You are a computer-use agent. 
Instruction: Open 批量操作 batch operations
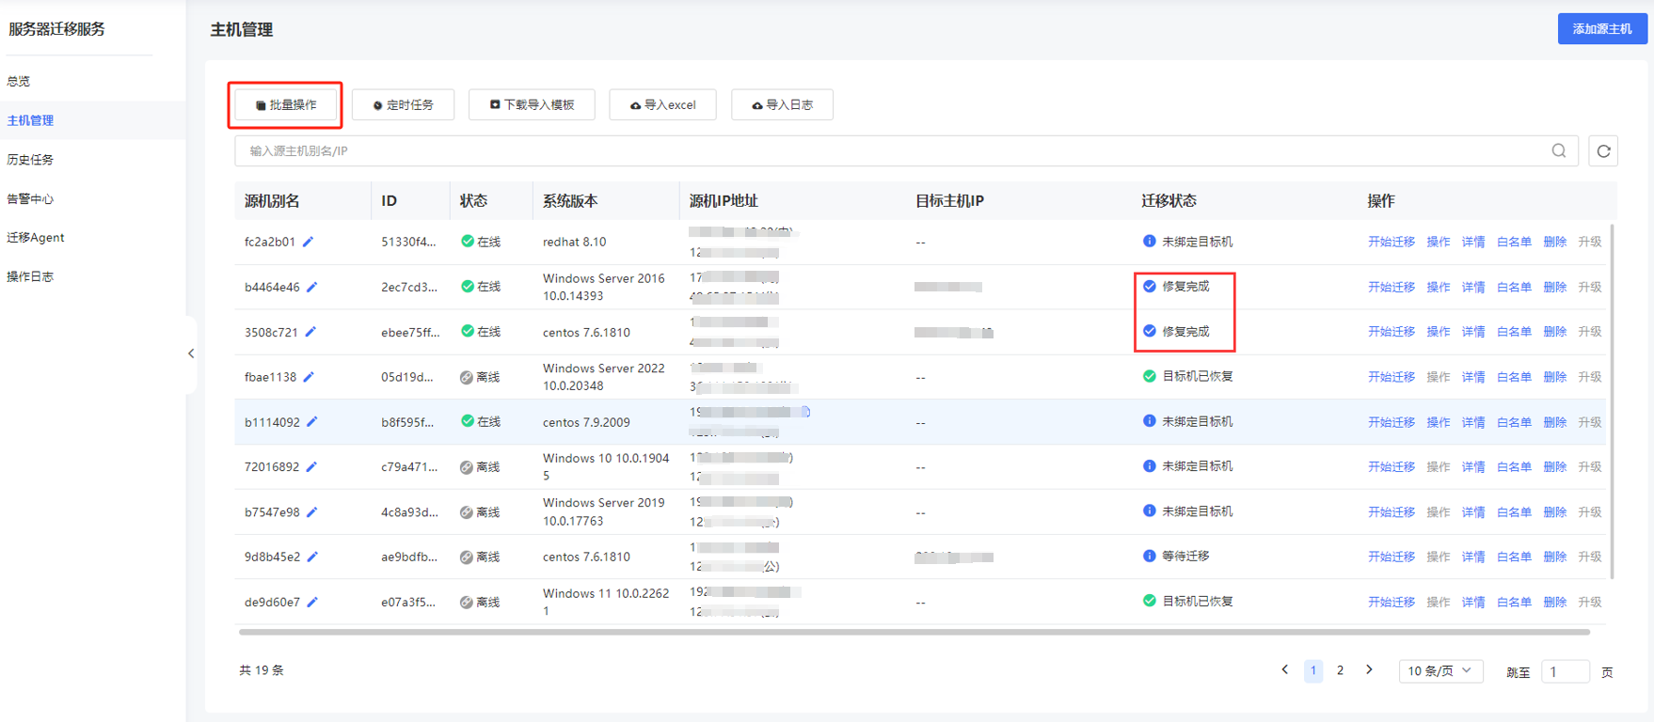[x=286, y=104]
